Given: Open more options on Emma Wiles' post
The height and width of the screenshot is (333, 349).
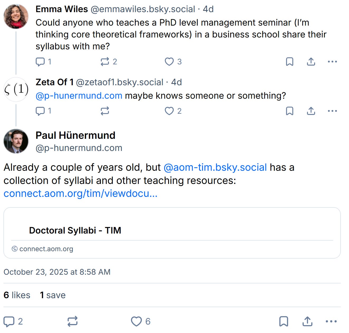Looking at the screenshot, I should click(x=332, y=62).
